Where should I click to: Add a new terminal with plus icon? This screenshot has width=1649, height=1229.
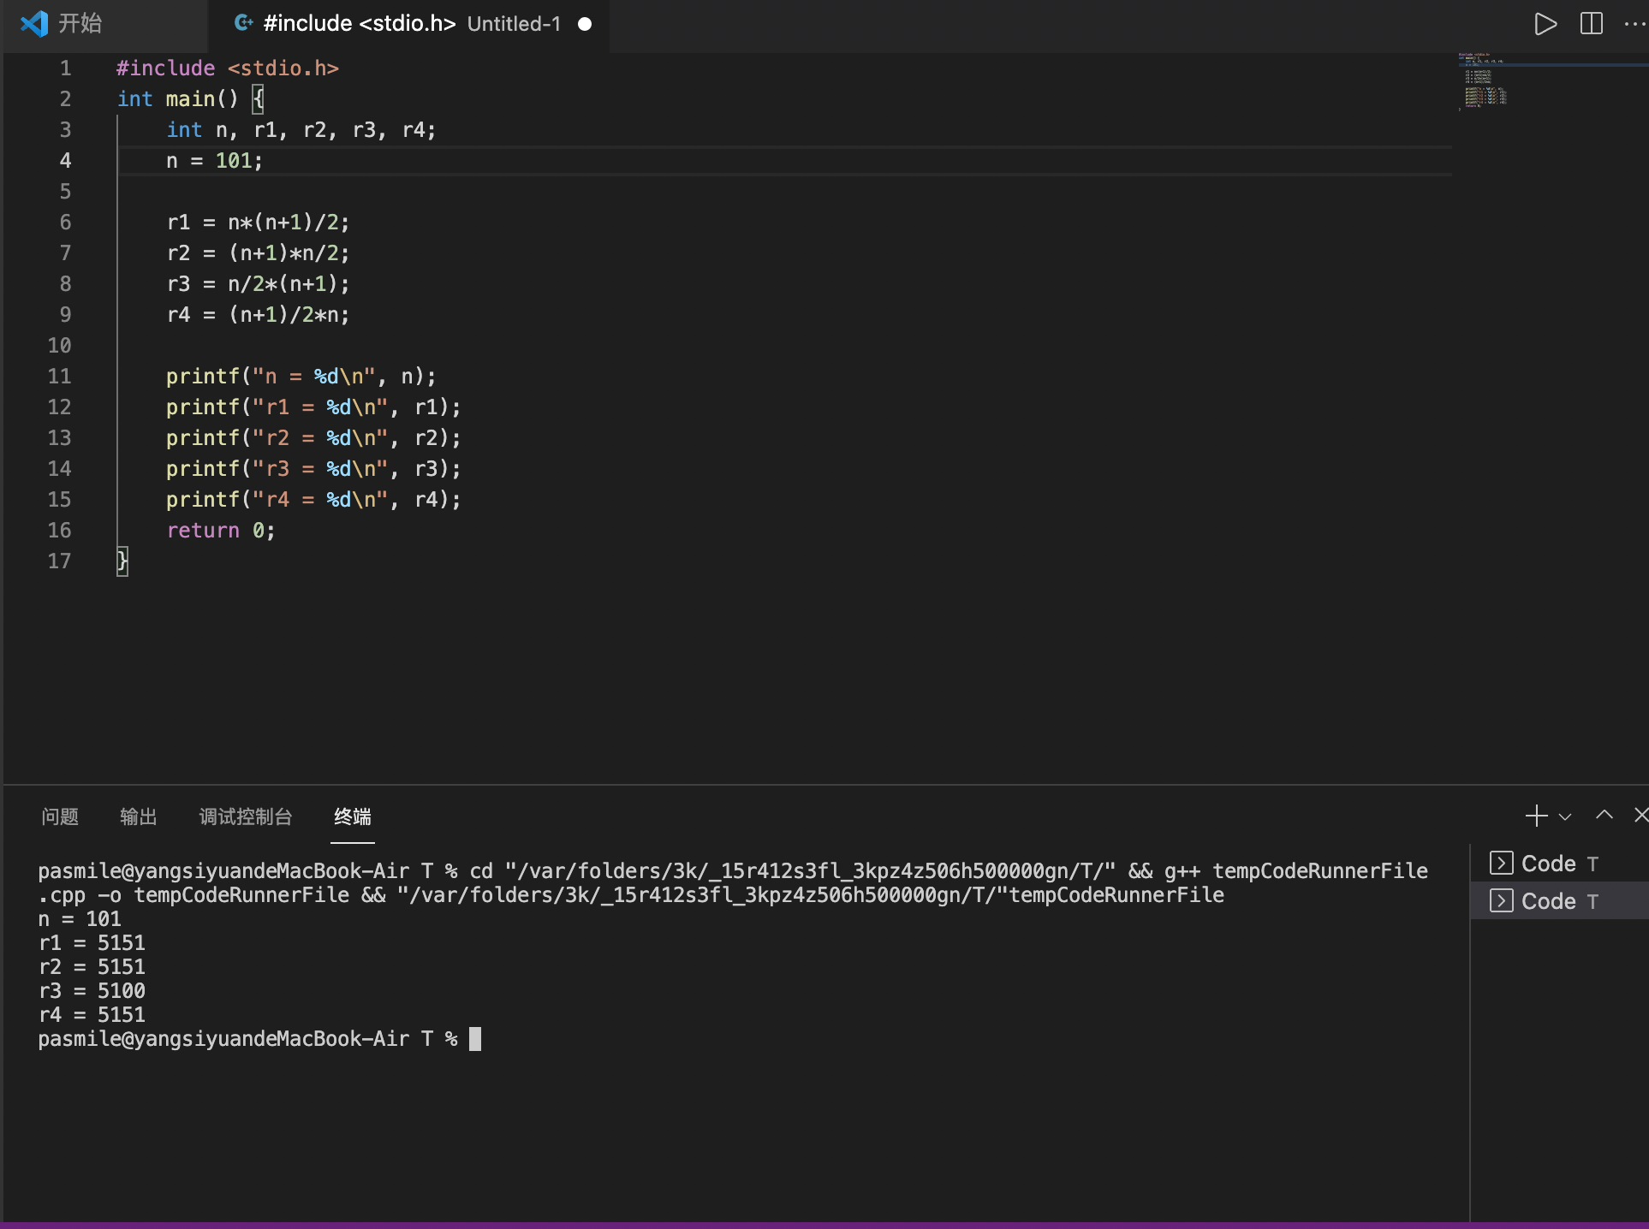[1536, 816]
